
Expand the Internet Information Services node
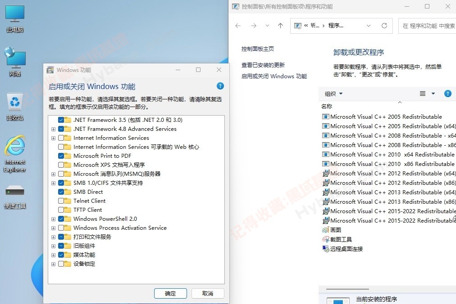click(x=53, y=138)
